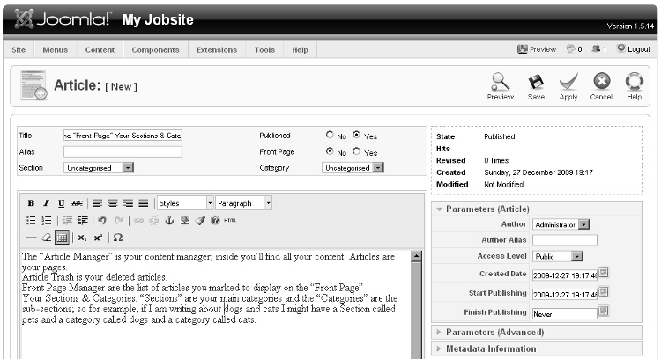661x359 pixels.
Task: Open the Paragraph format dropdown
Action: point(243,203)
